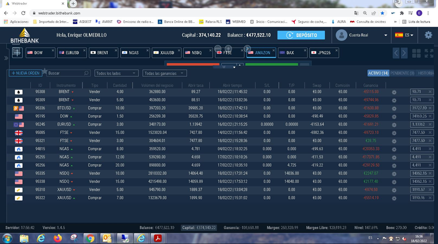Screen dimensions: 438x244
Task: Close NSDQ position 95338 via X
Action: (x=430, y=182)
